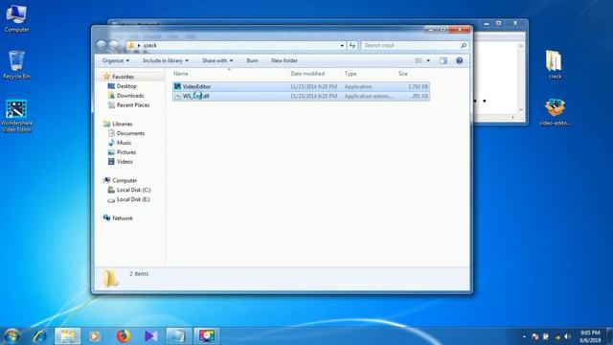The width and height of the screenshot is (613, 345).
Task: Expand the address bar history dropdown
Action: 342,45
